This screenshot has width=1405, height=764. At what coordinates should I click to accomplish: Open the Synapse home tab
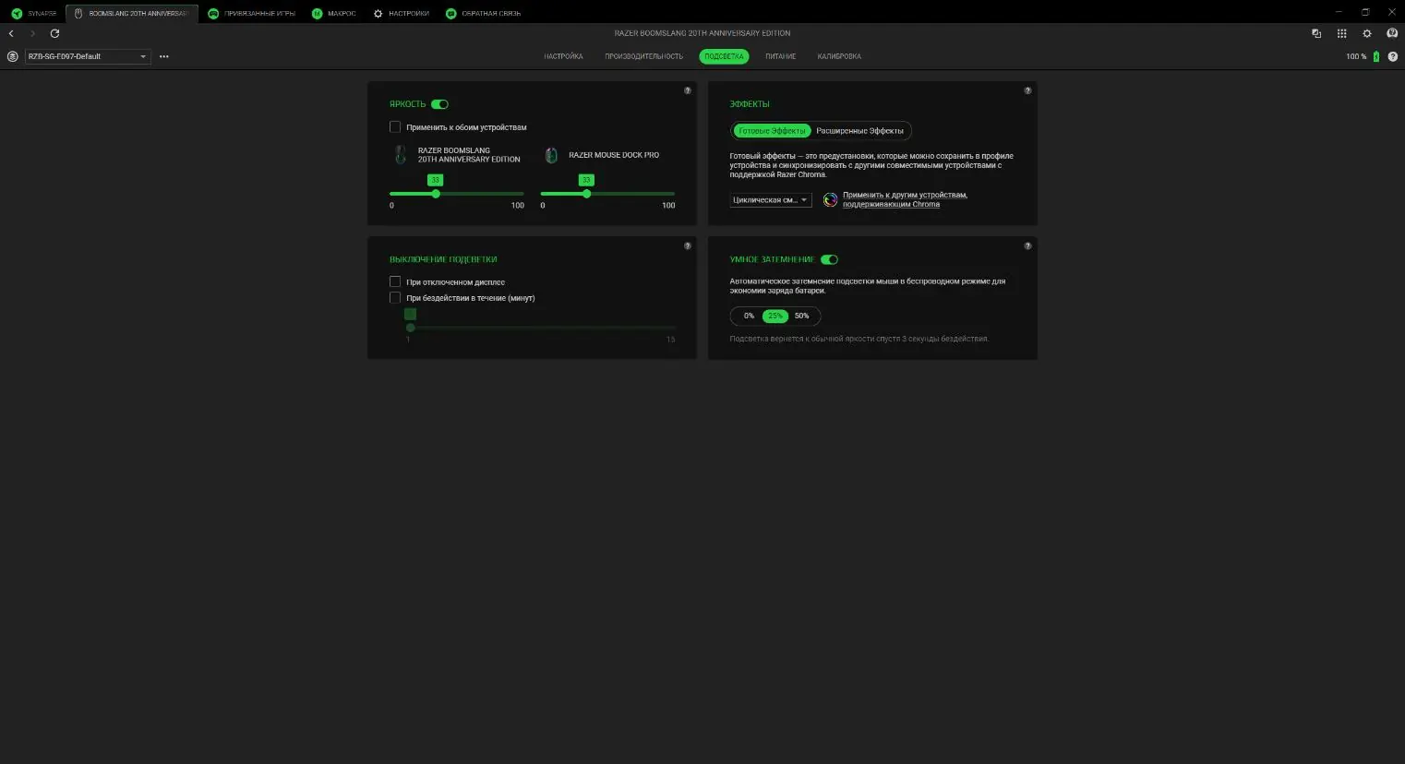(x=34, y=13)
